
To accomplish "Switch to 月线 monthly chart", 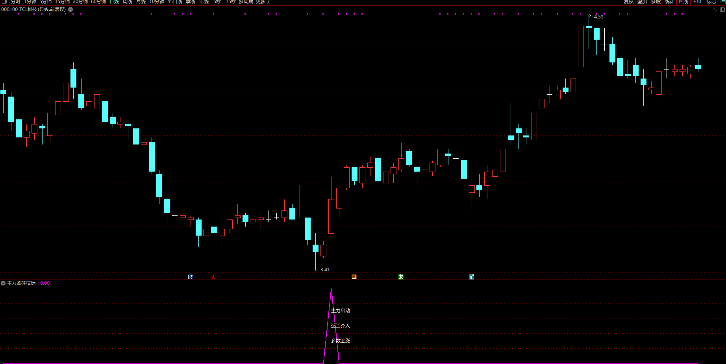I will pos(141,2).
